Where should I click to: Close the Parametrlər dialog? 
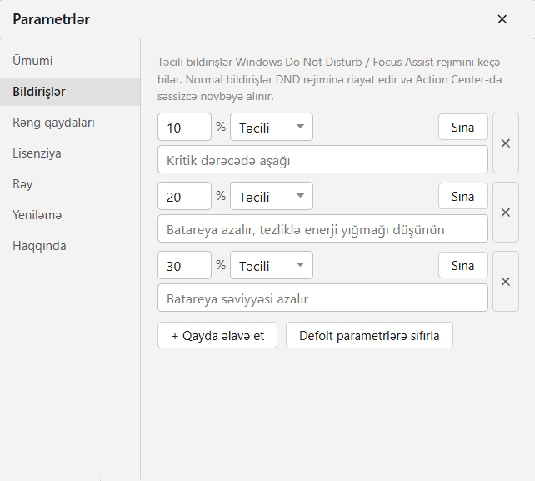(502, 19)
